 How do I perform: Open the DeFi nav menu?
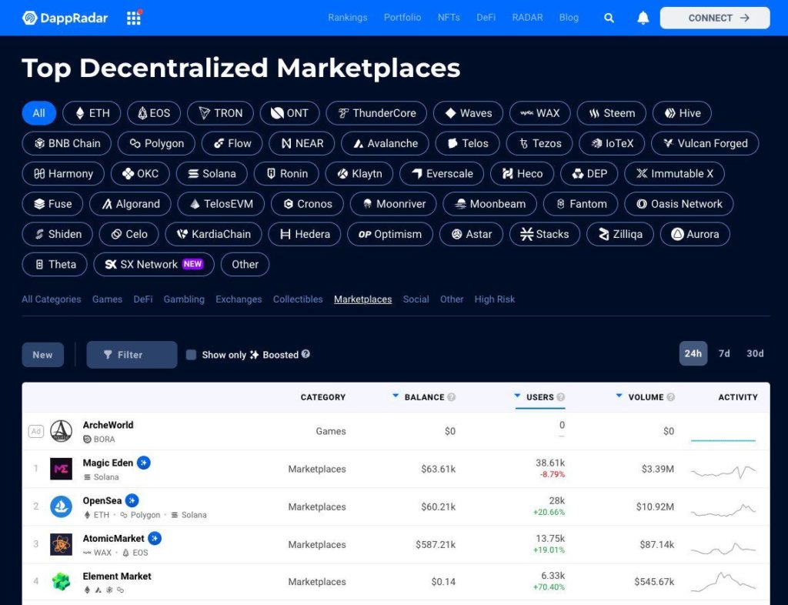pyautogui.click(x=486, y=18)
